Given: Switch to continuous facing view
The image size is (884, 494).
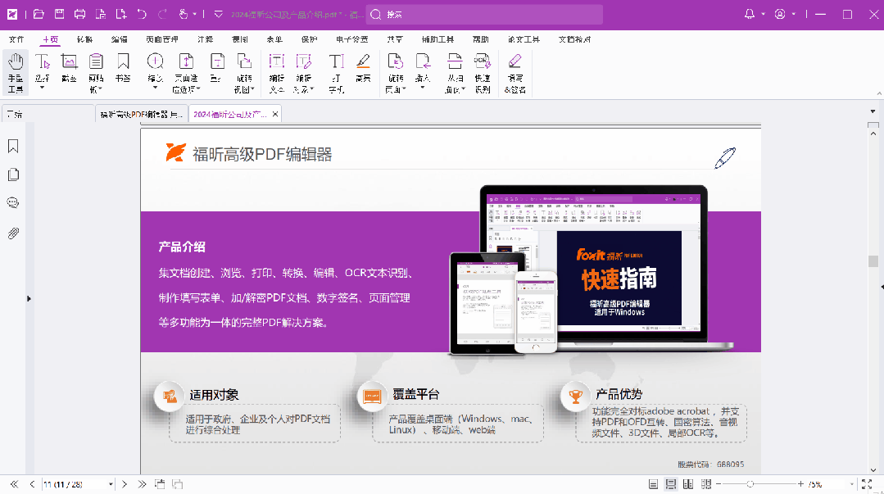Looking at the screenshot, I should pyautogui.click(x=706, y=484).
